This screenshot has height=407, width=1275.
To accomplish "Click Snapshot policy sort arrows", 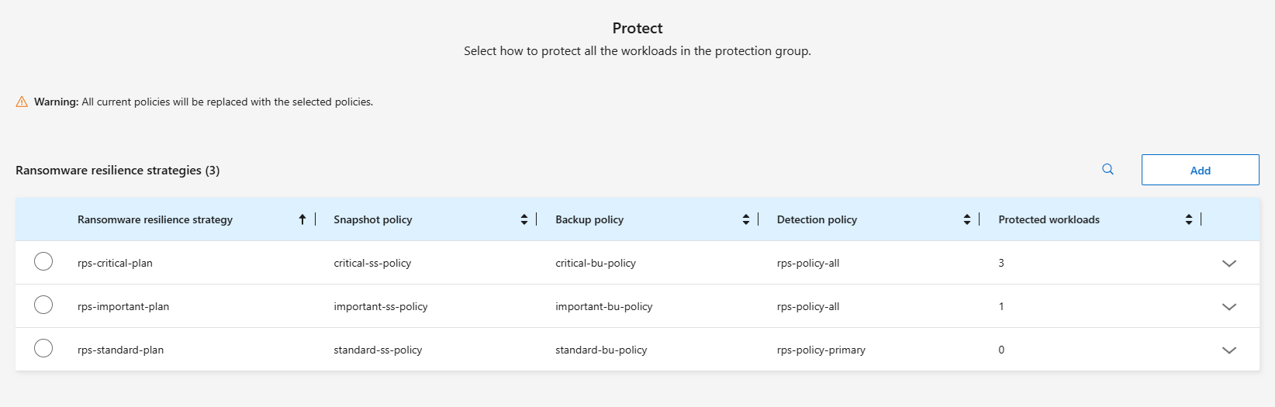I will [524, 219].
